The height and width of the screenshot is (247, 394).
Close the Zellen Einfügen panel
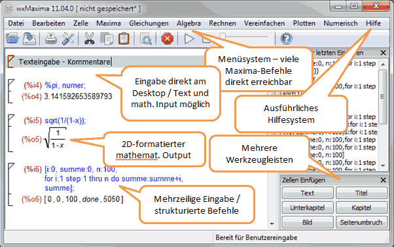pyautogui.click(x=383, y=180)
